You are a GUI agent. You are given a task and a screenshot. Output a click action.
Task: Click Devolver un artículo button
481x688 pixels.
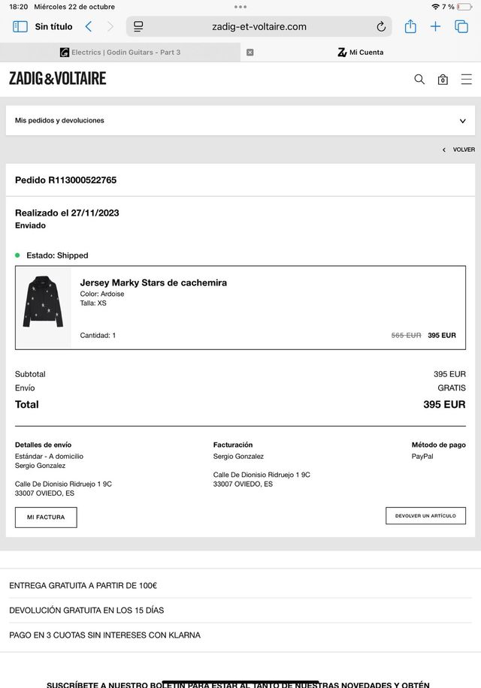(x=425, y=516)
